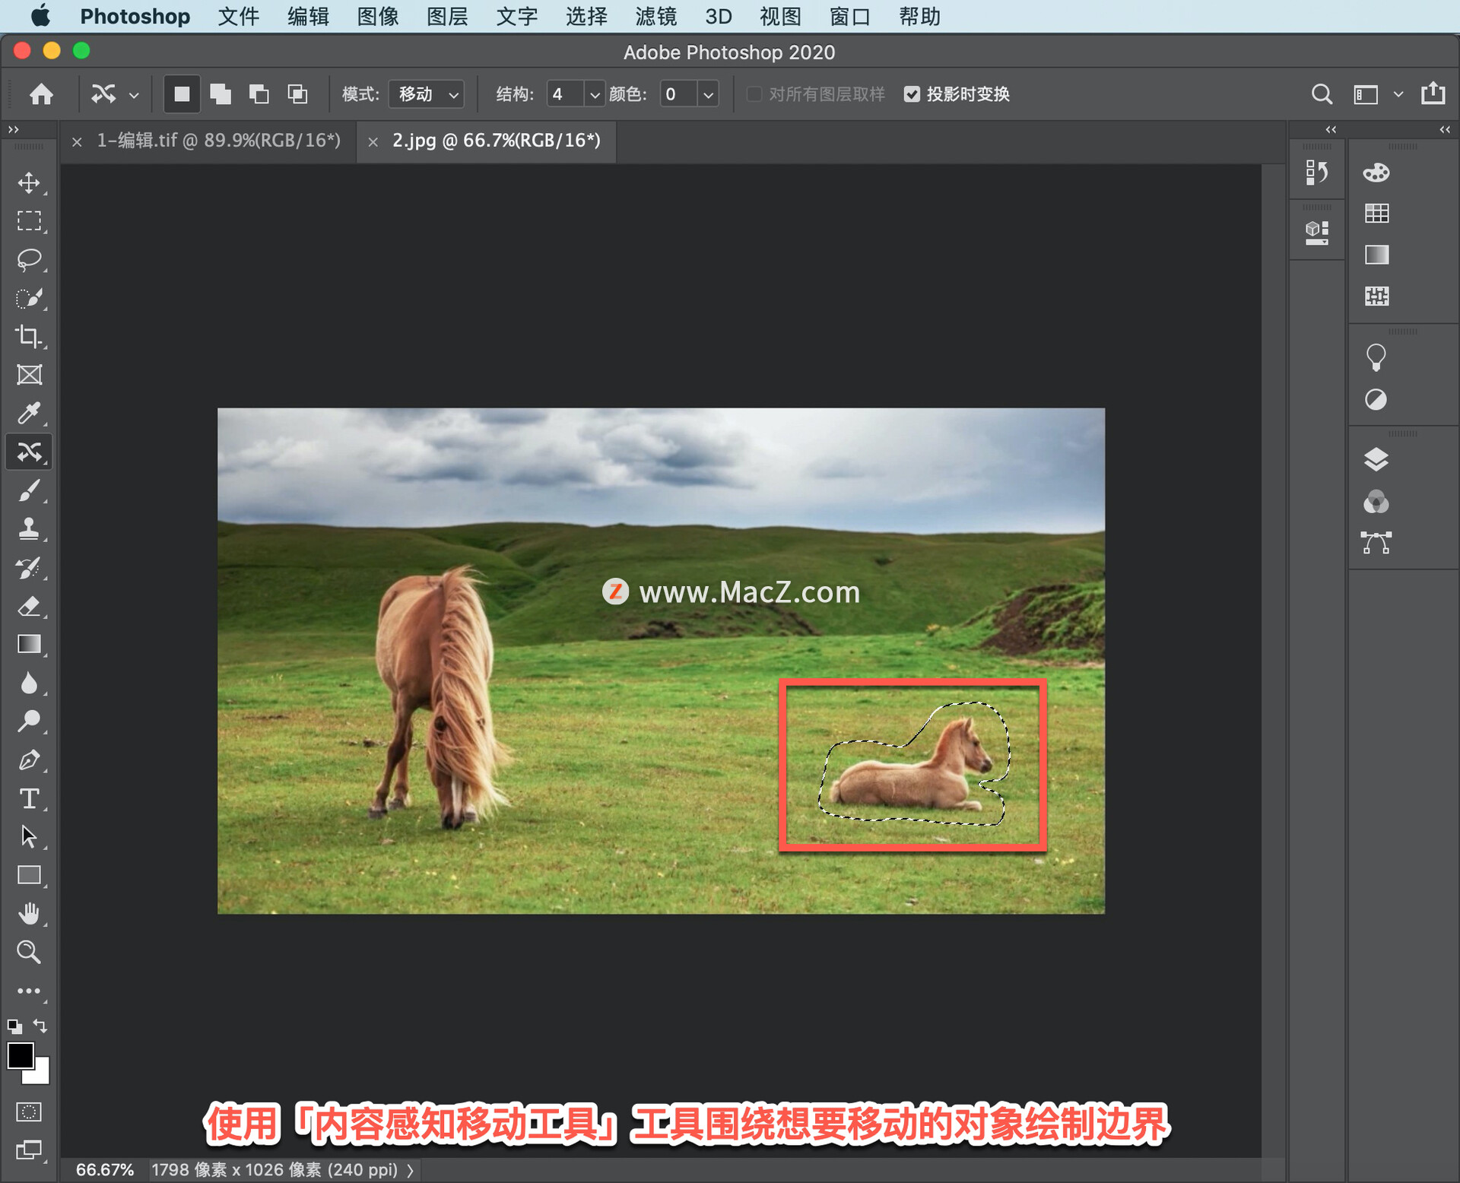Collapse the right panel group arrows
This screenshot has height=1183, width=1460.
tap(1445, 129)
